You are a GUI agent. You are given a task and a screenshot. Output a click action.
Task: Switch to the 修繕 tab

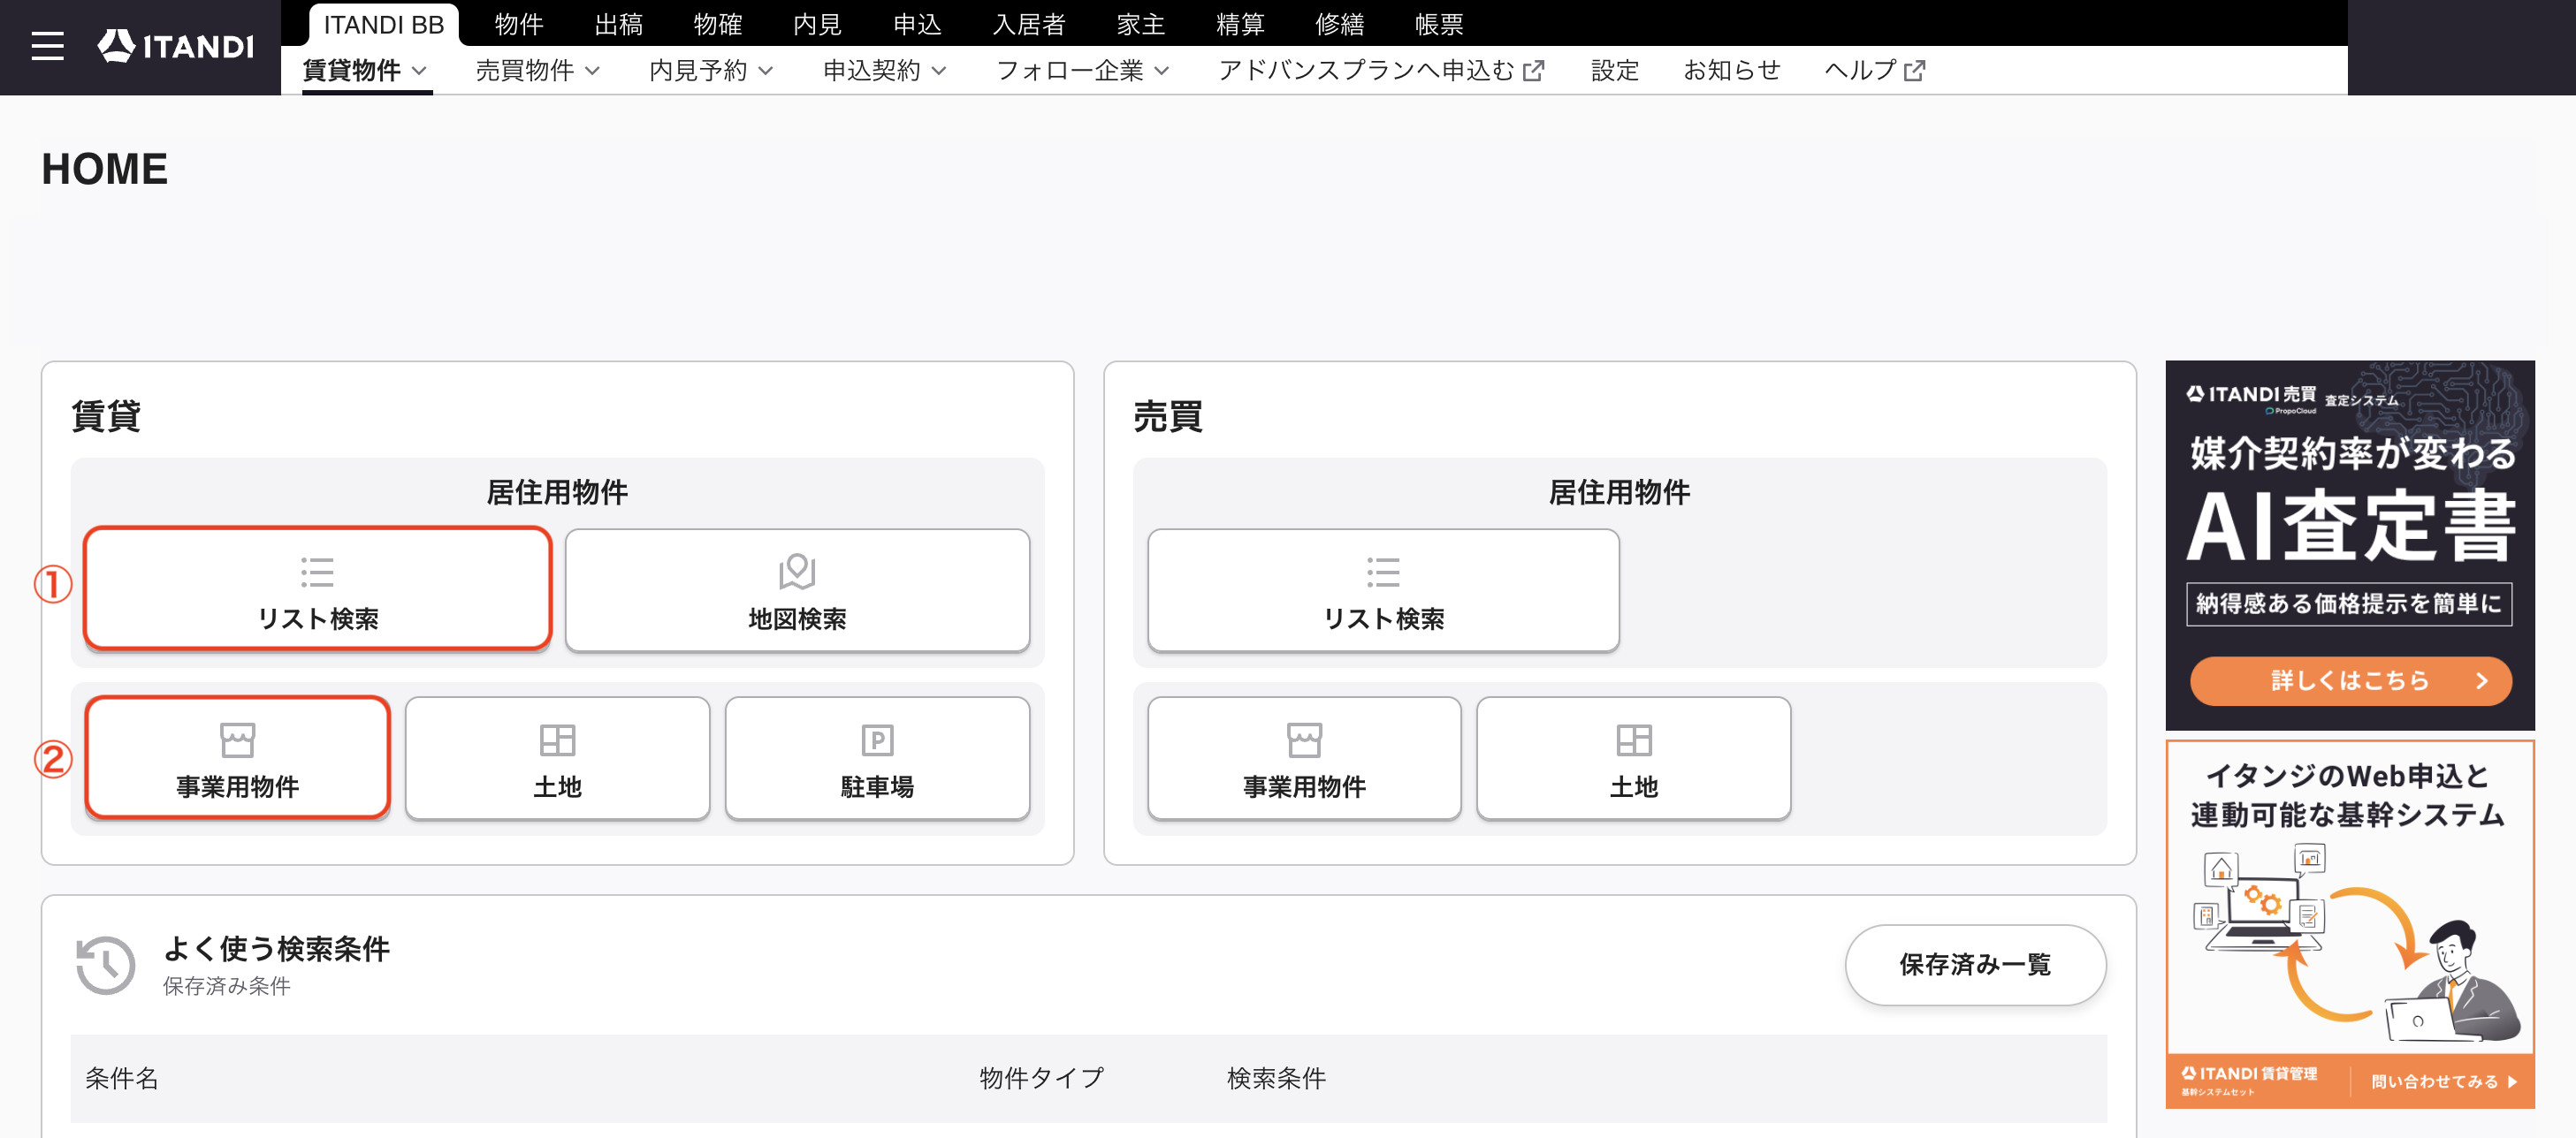pos(1340,24)
